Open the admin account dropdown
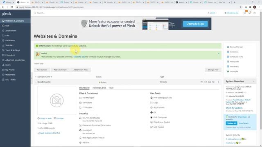 212,13
